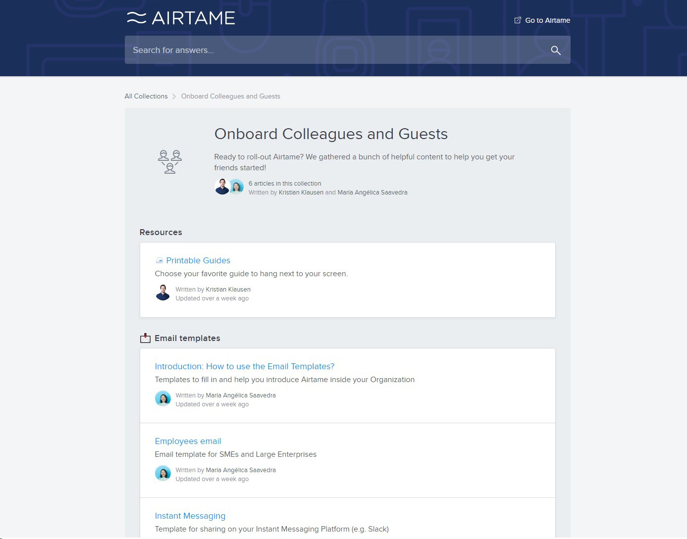Click the Email templates section heading
The height and width of the screenshot is (539, 687).
[x=187, y=338]
